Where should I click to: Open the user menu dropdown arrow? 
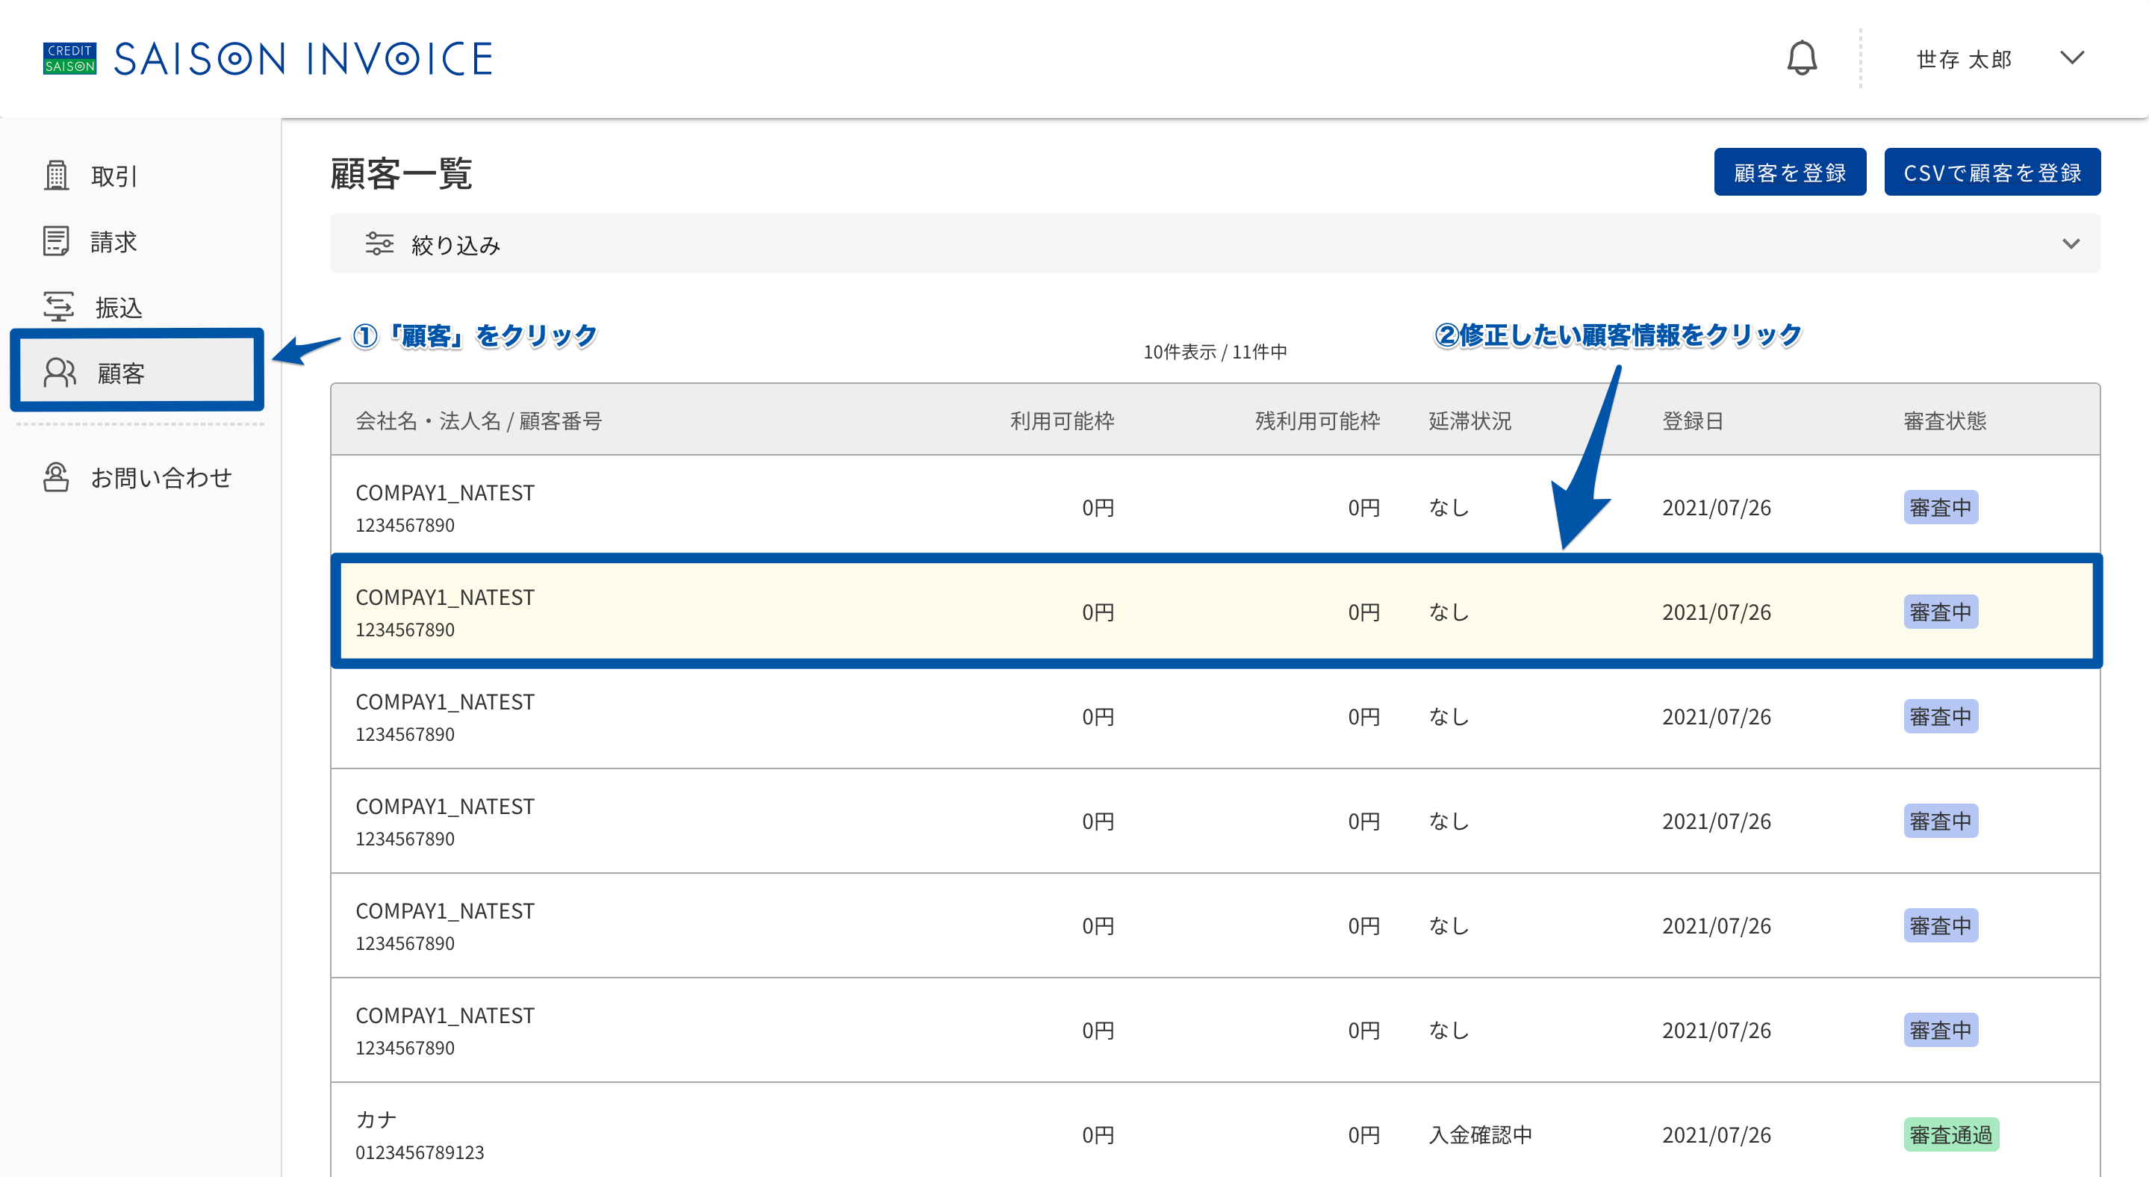[2071, 58]
